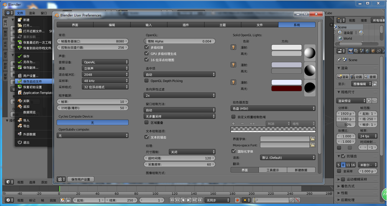Image resolution: width=387 pixels, height=206 pixels.
Task: Click the 导入 import icon
Action: (20, 120)
